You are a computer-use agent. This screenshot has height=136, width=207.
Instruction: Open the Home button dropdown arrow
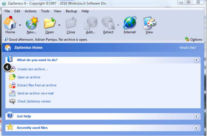(20, 25)
